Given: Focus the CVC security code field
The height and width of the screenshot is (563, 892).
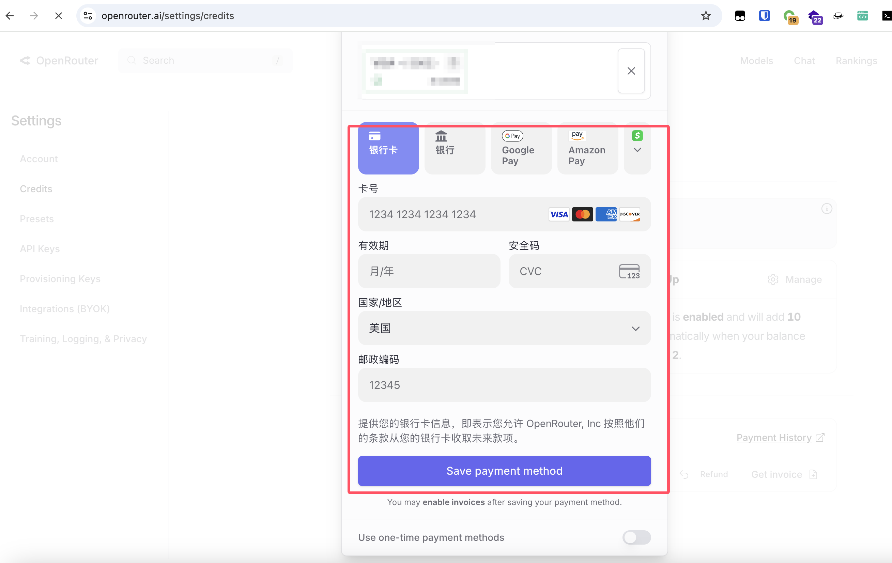Looking at the screenshot, I should 579,271.
